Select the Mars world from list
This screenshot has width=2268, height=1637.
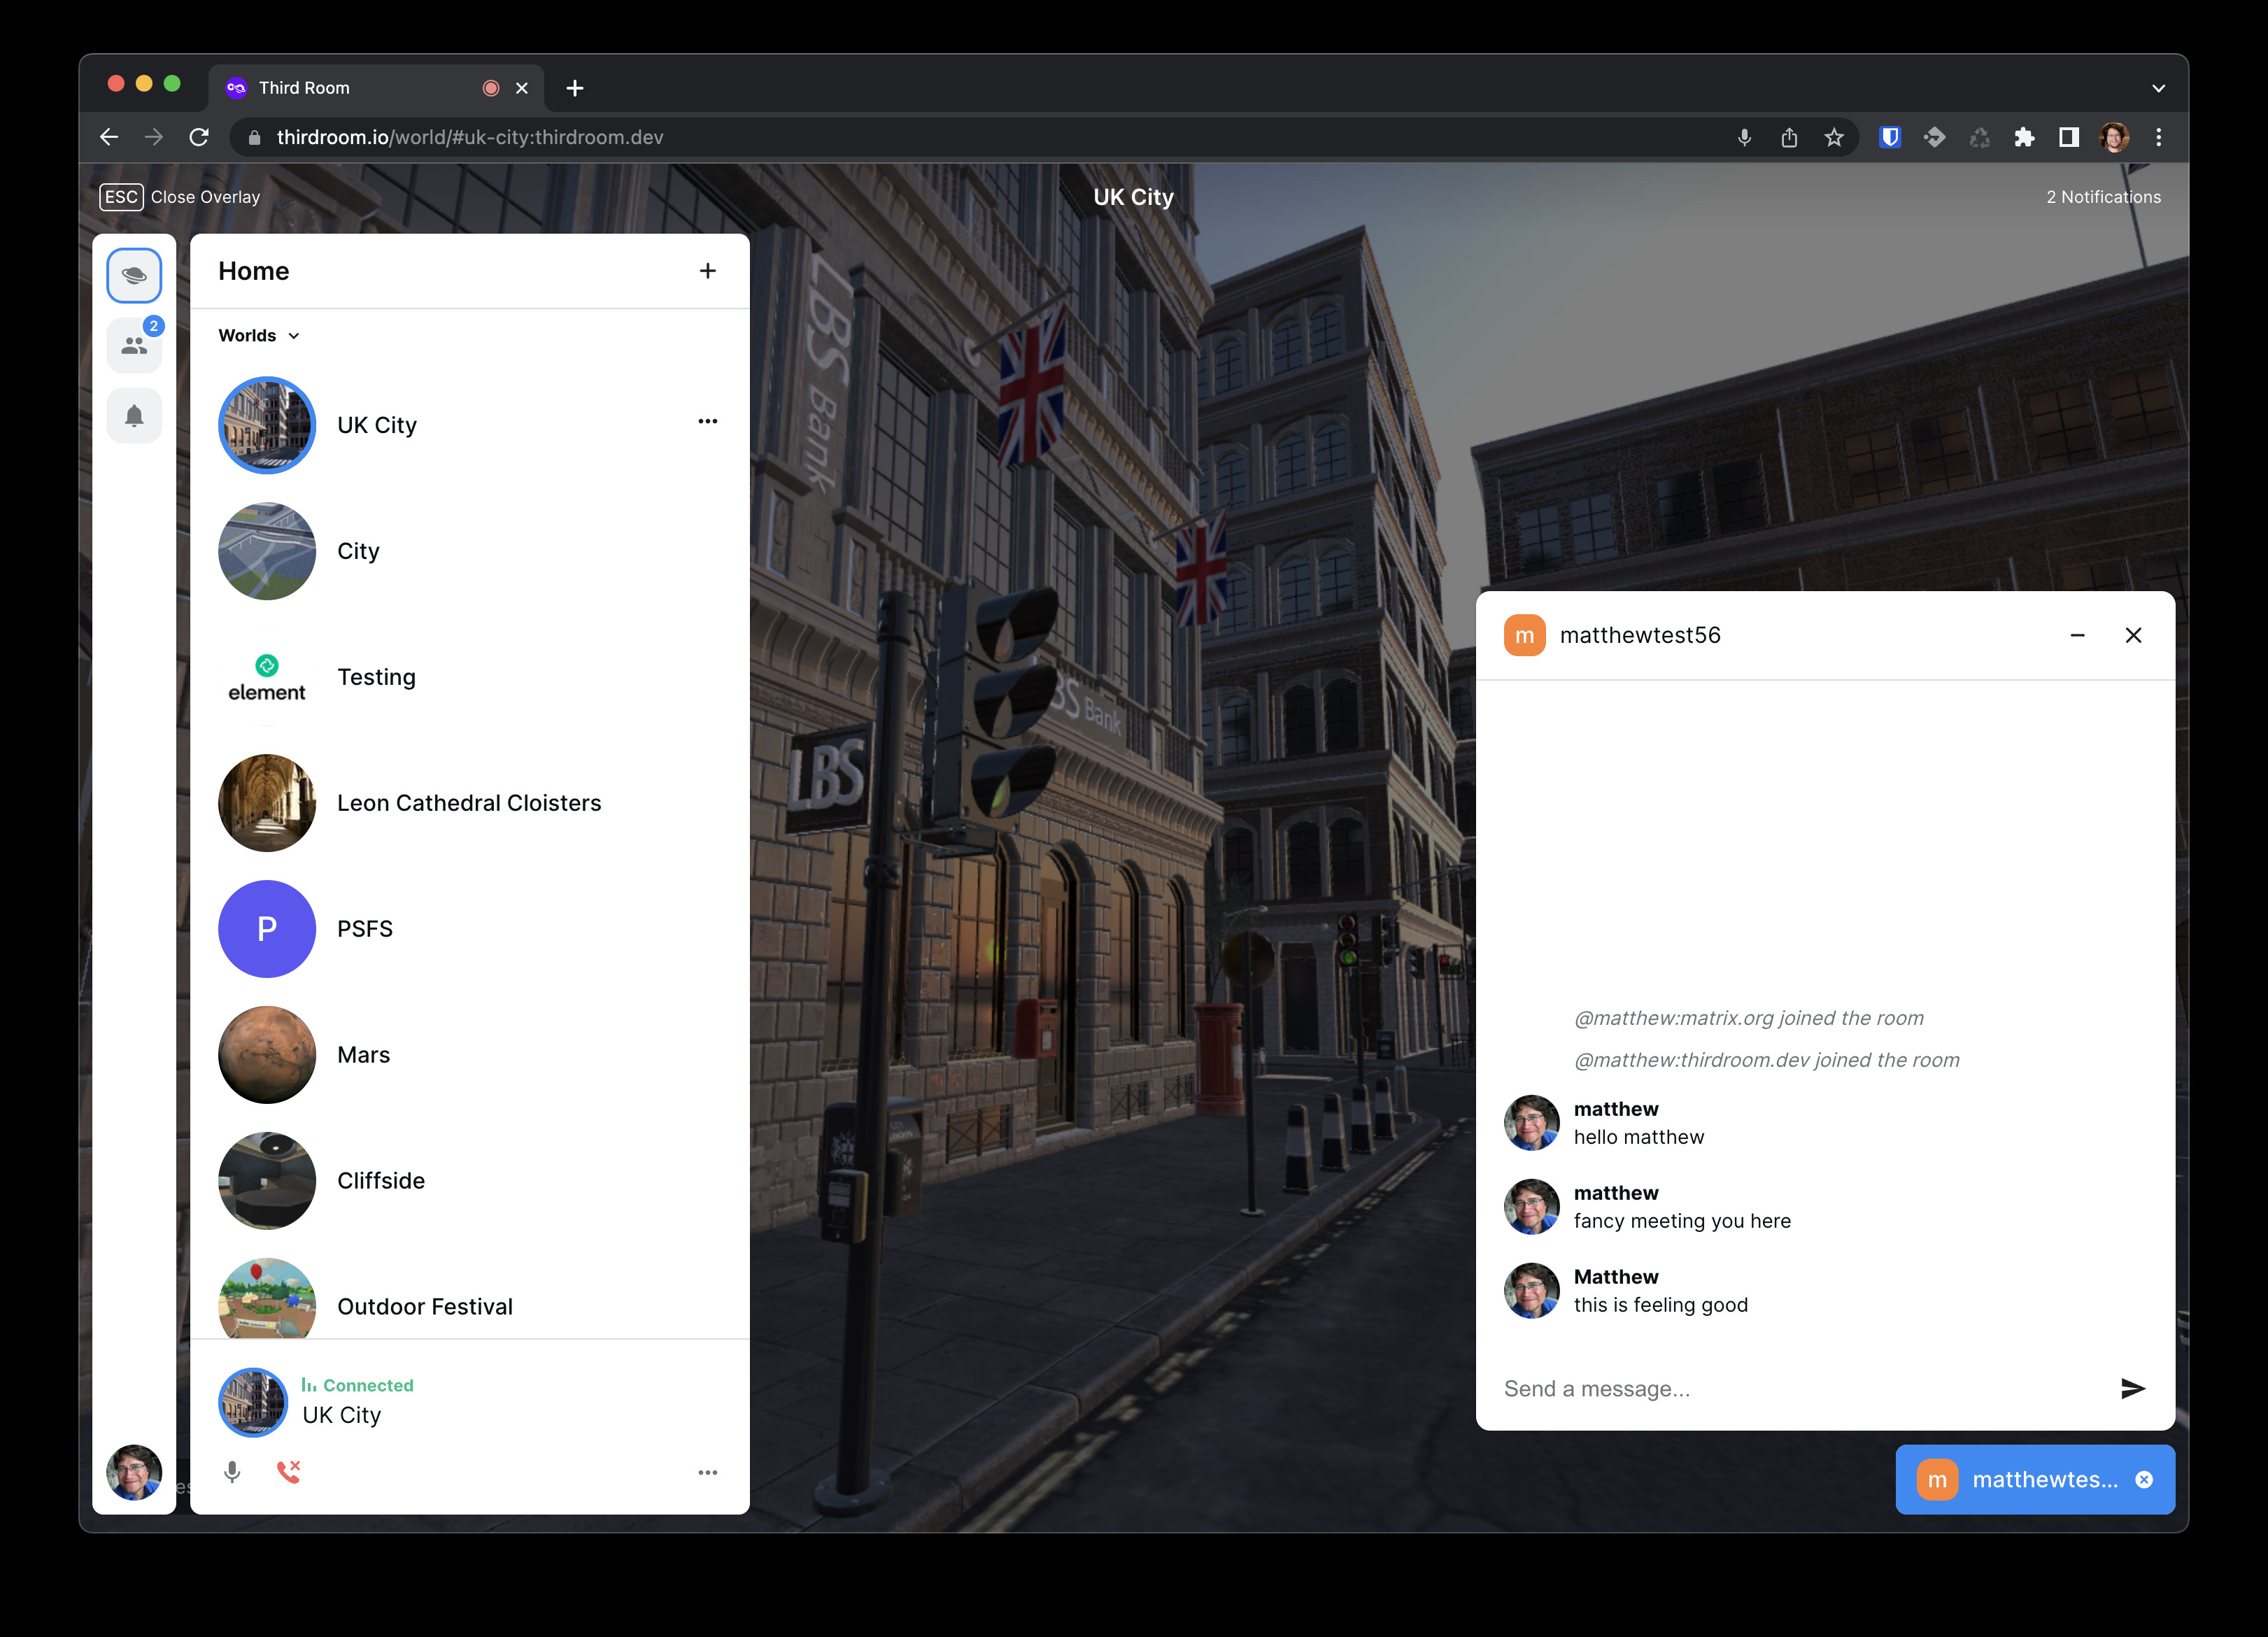pos(363,1055)
